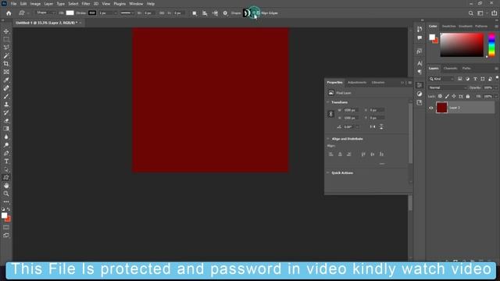Open path alignment options icon
500x281 pixels.
[205, 13]
